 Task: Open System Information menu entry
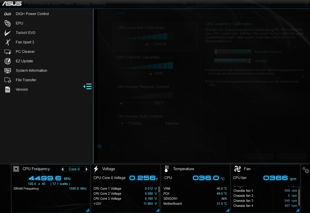click(31, 71)
